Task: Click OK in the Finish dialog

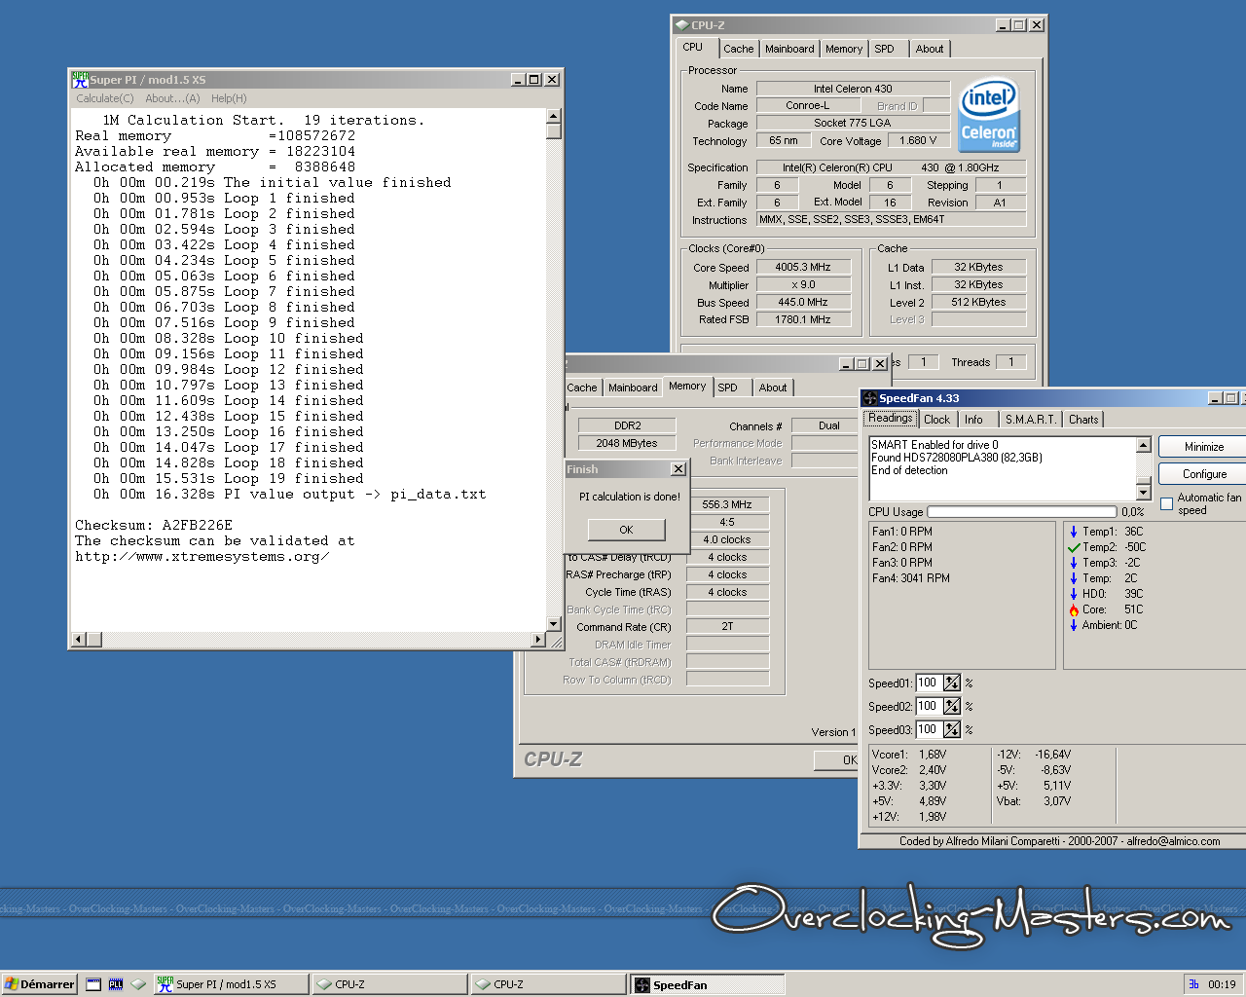Action: 626,530
